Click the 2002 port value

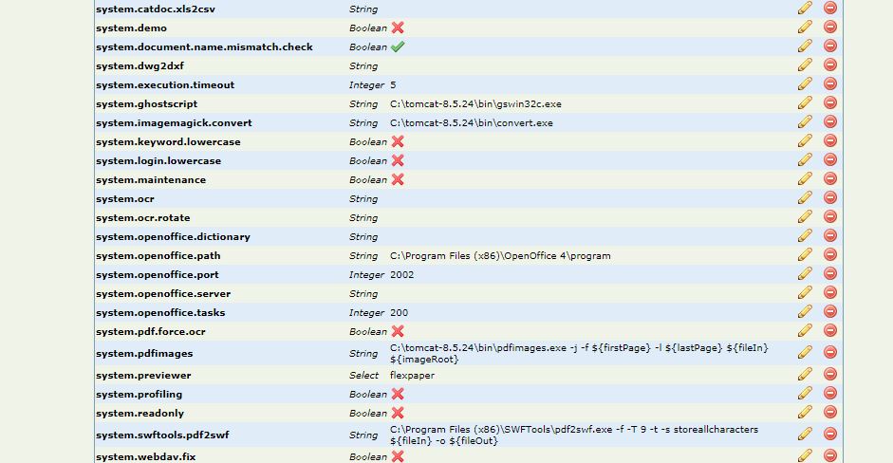(401, 275)
